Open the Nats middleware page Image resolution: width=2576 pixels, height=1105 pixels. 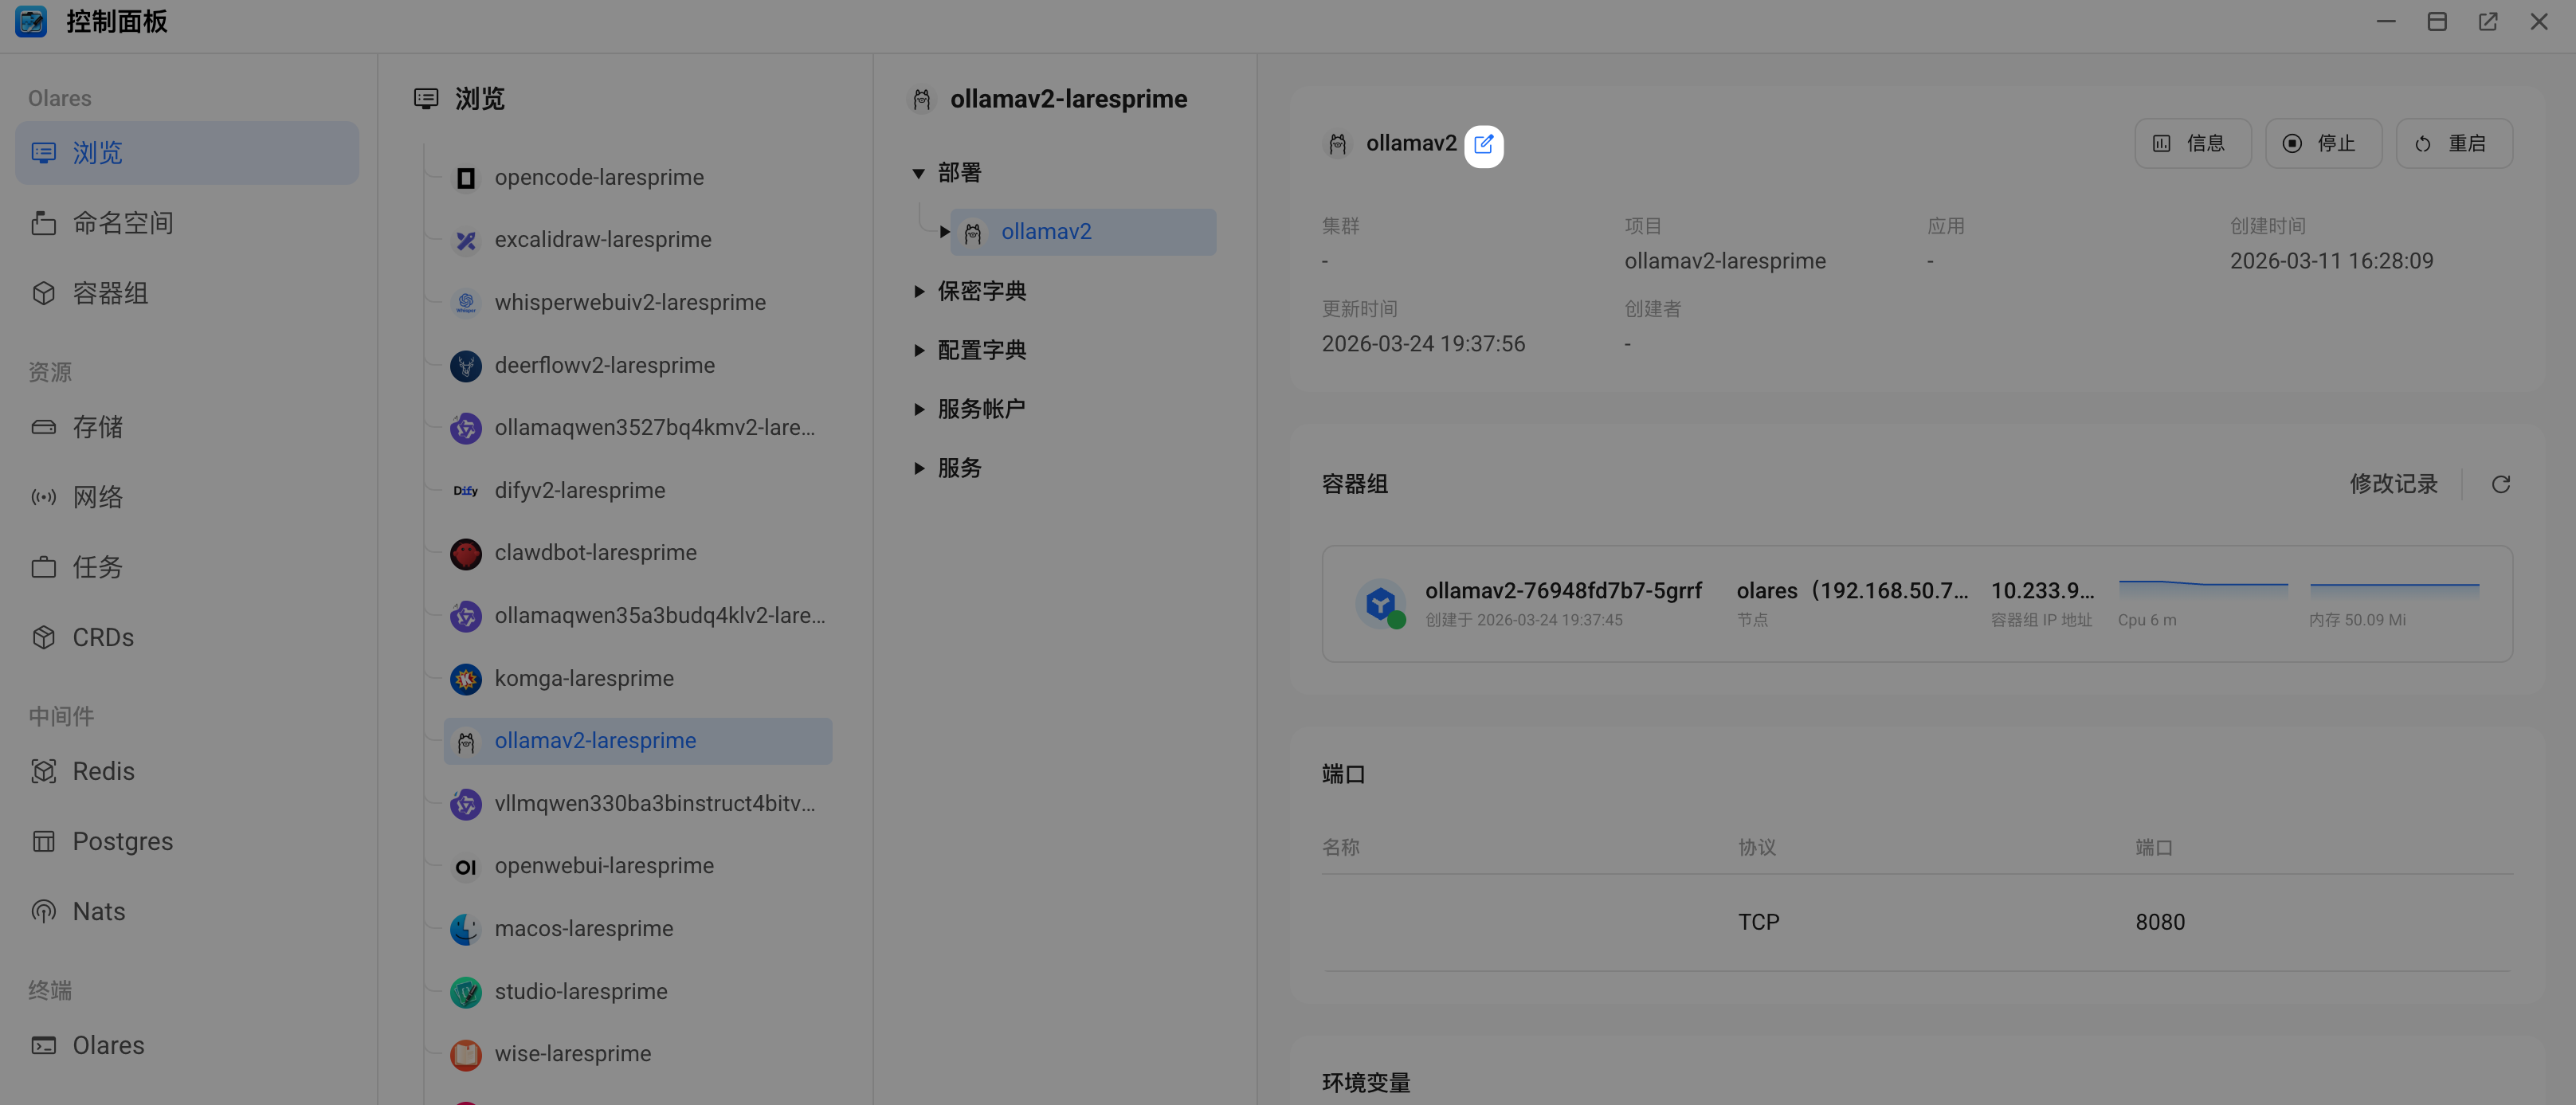(98, 911)
